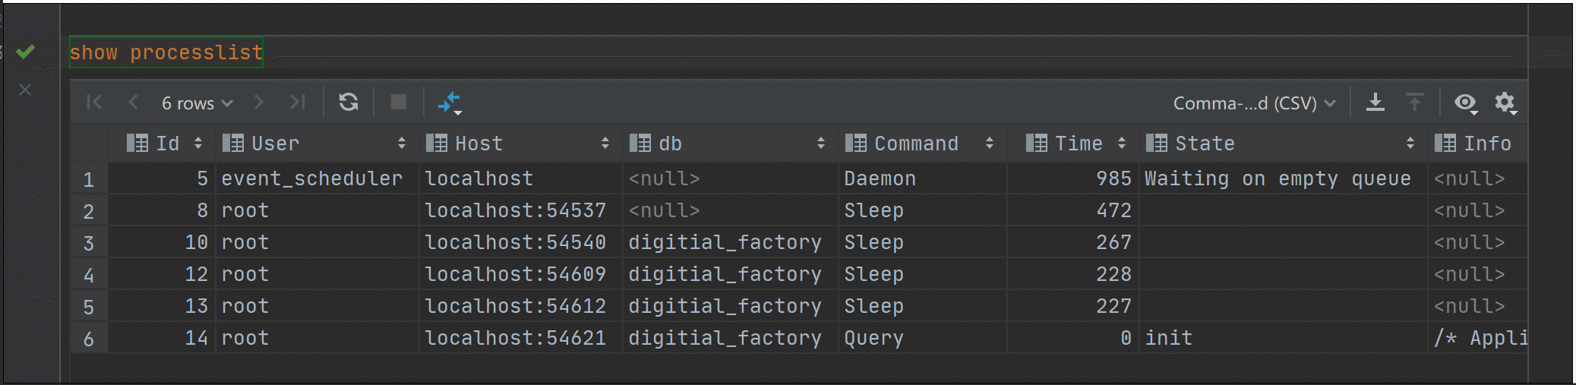This screenshot has height=385, width=1576.
Task: Jump to last page of results
Action: tap(297, 103)
